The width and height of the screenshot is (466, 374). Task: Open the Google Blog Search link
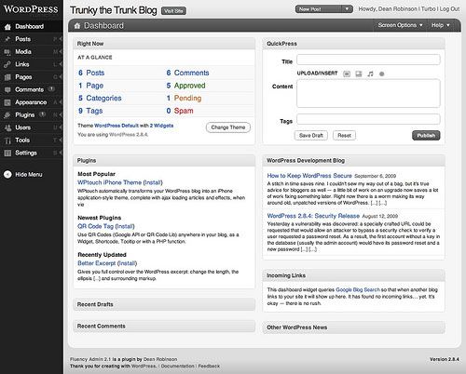click(x=358, y=290)
